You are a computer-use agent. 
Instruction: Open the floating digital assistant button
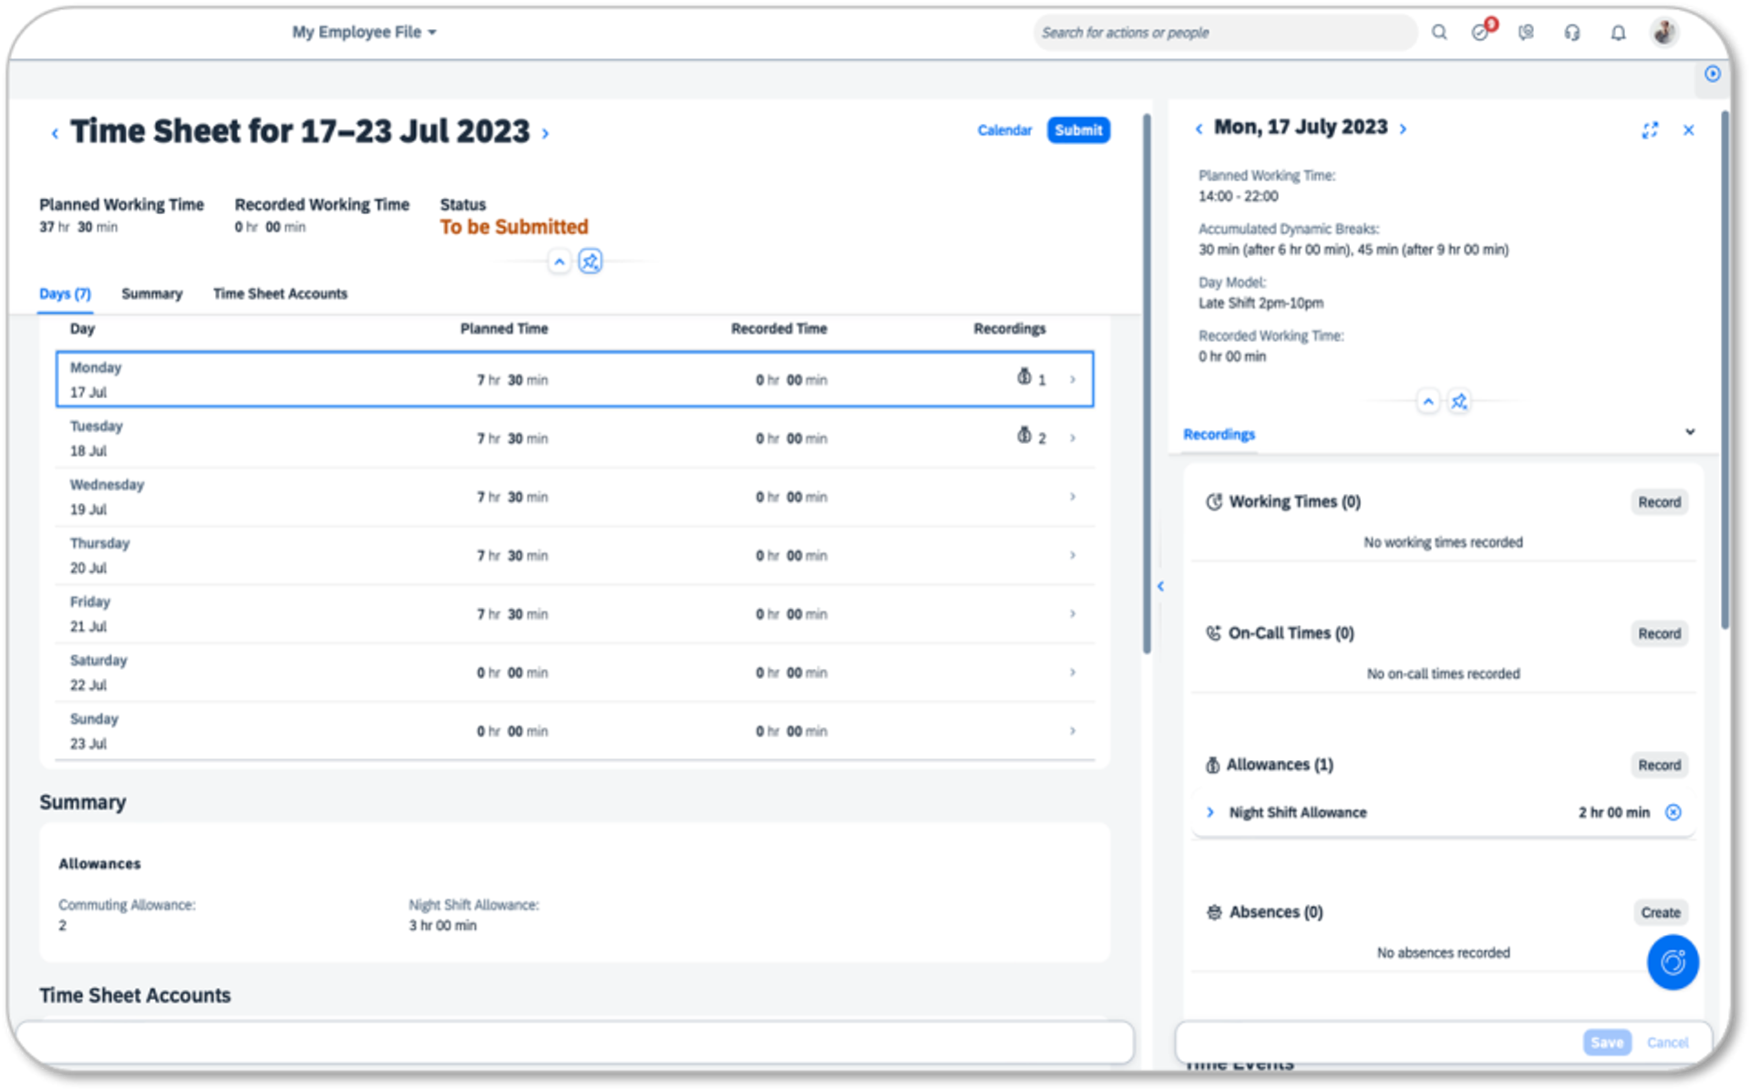tap(1673, 962)
